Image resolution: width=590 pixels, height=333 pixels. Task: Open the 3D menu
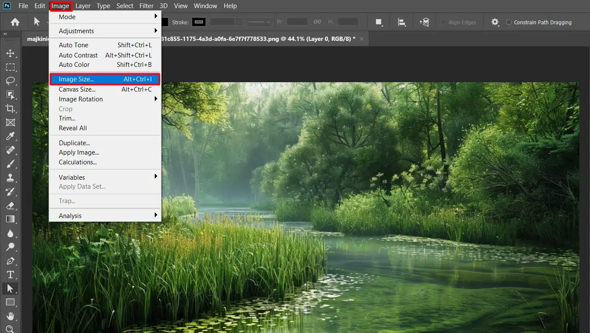tap(164, 6)
